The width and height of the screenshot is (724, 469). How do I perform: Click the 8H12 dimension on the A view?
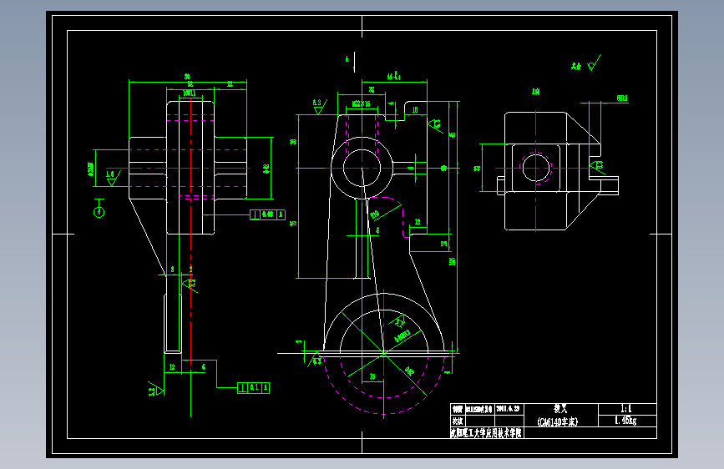(x=622, y=98)
